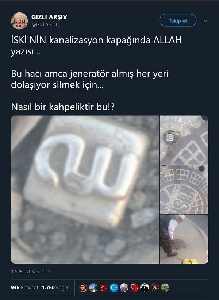
Task: Open the waving Turkish flag liker avatar
Action: (134, 287)
